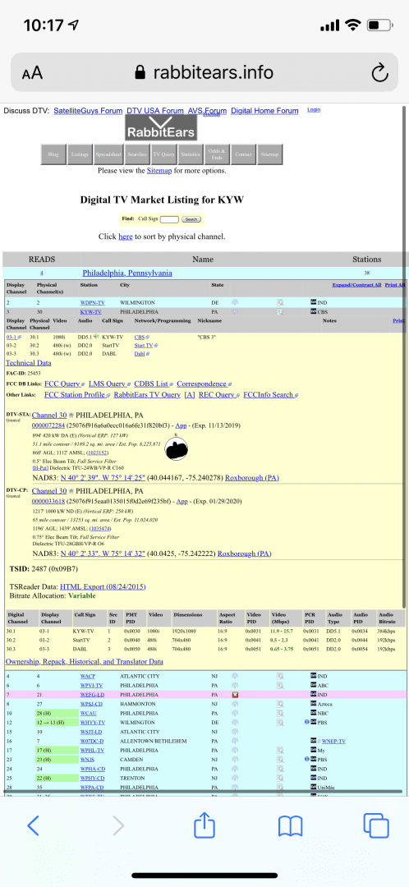The width and height of the screenshot is (409, 887).
Task: Click the coverage map icon in WACP row
Action: coord(236,676)
